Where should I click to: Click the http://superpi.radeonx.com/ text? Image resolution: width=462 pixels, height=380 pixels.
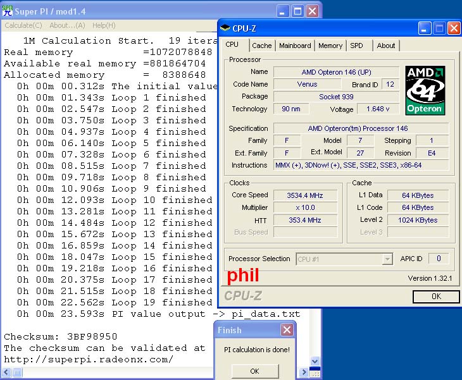[x=89, y=359]
